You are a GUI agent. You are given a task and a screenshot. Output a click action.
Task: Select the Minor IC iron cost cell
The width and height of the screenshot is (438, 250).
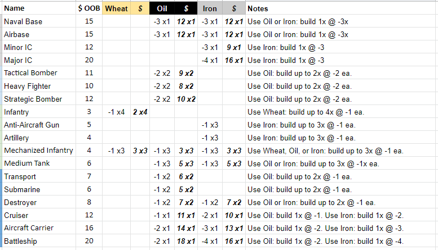pos(210,47)
